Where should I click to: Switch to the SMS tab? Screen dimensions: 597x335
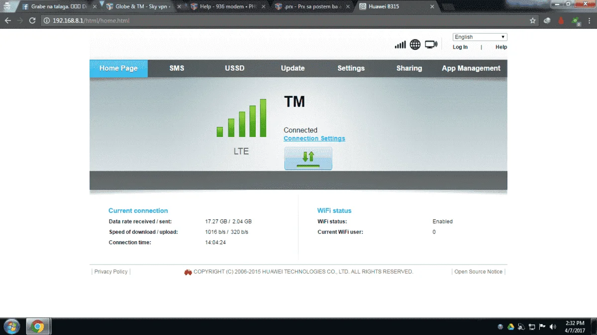point(177,68)
